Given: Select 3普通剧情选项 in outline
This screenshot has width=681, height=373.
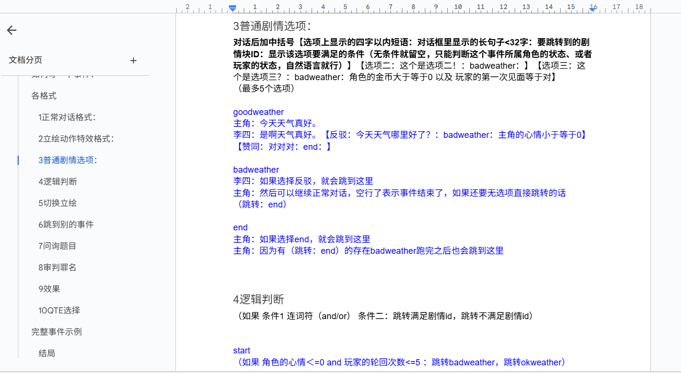Looking at the screenshot, I should (x=68, y=160).
